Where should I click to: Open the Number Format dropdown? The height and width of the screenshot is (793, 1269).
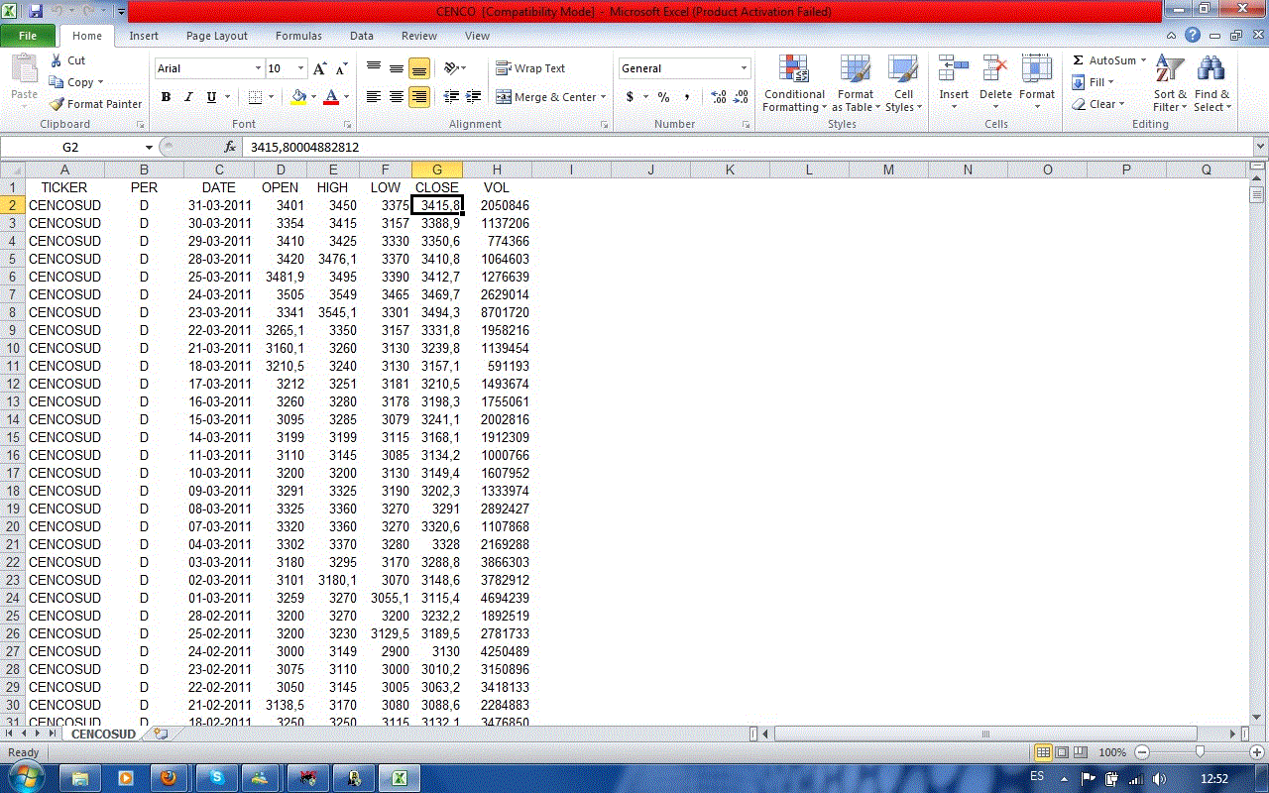745,68
